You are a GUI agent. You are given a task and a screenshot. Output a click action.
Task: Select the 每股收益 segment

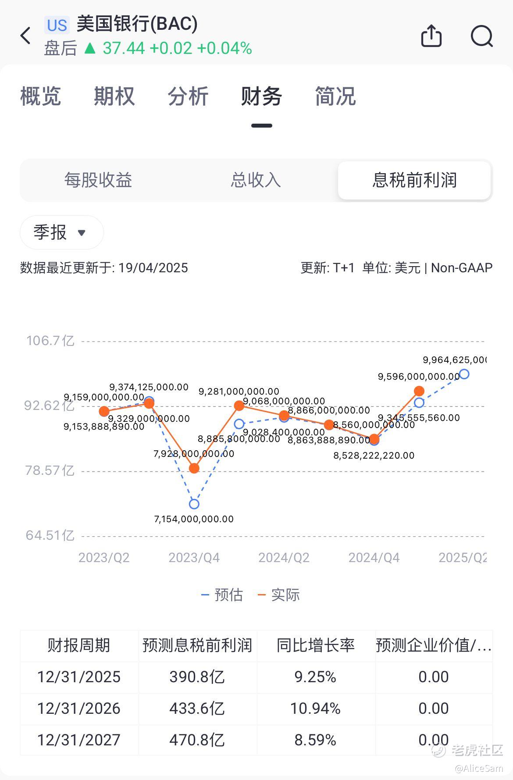(x=98, y=180)
